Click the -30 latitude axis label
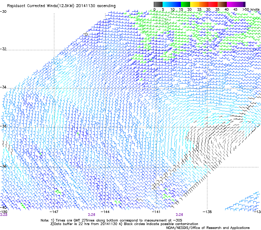Screen dimensions: 261x230 coord(3,12)
